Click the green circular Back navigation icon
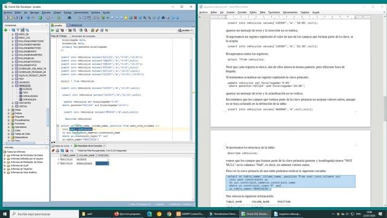The height and width of the screenshot is (218, 387). pyautogui.click(x=40, y=18)
